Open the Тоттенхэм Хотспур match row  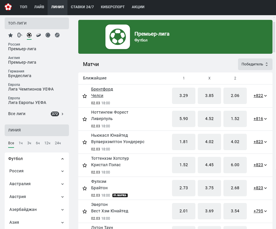(175, 165)
